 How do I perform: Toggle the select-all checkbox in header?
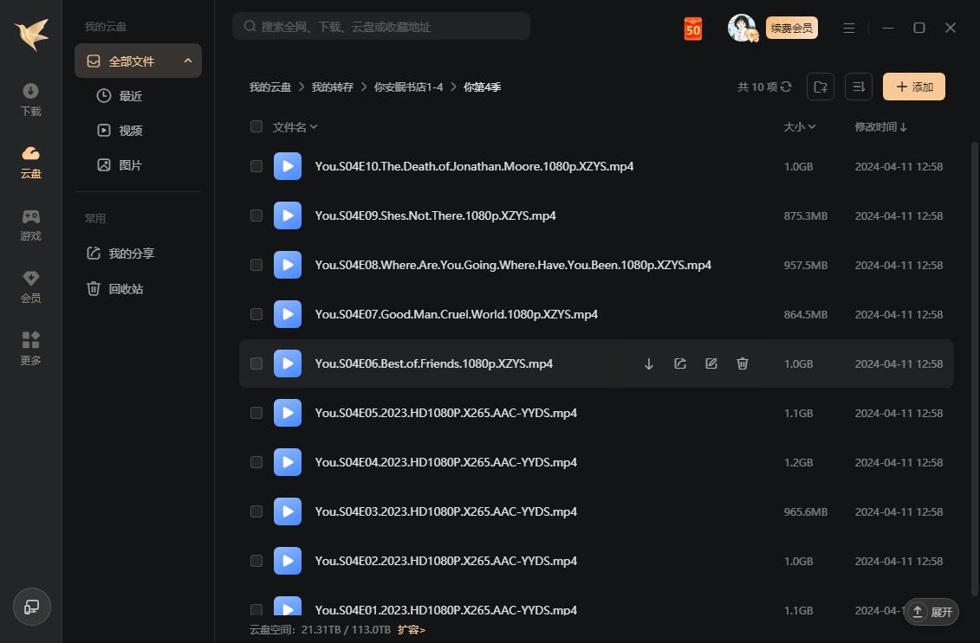256,126
